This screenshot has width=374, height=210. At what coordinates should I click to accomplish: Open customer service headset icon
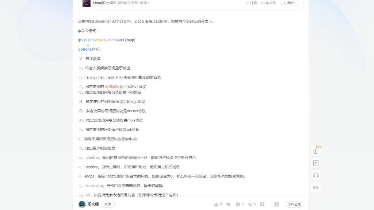(316, 175)
